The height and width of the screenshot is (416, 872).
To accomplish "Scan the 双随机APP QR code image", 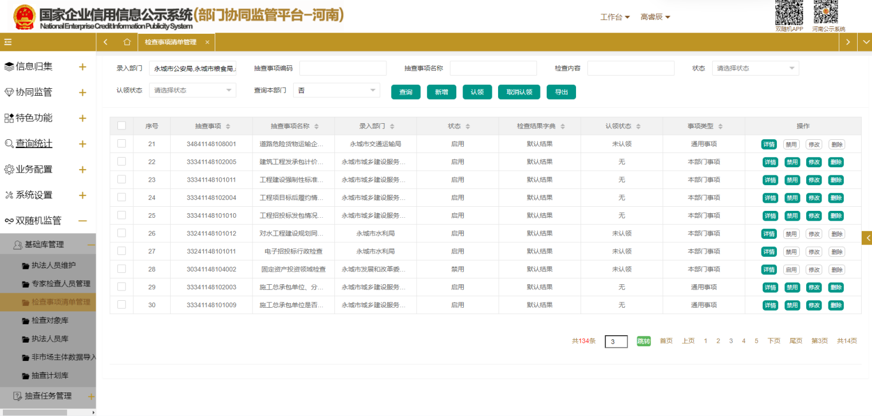I will (789, 12).
